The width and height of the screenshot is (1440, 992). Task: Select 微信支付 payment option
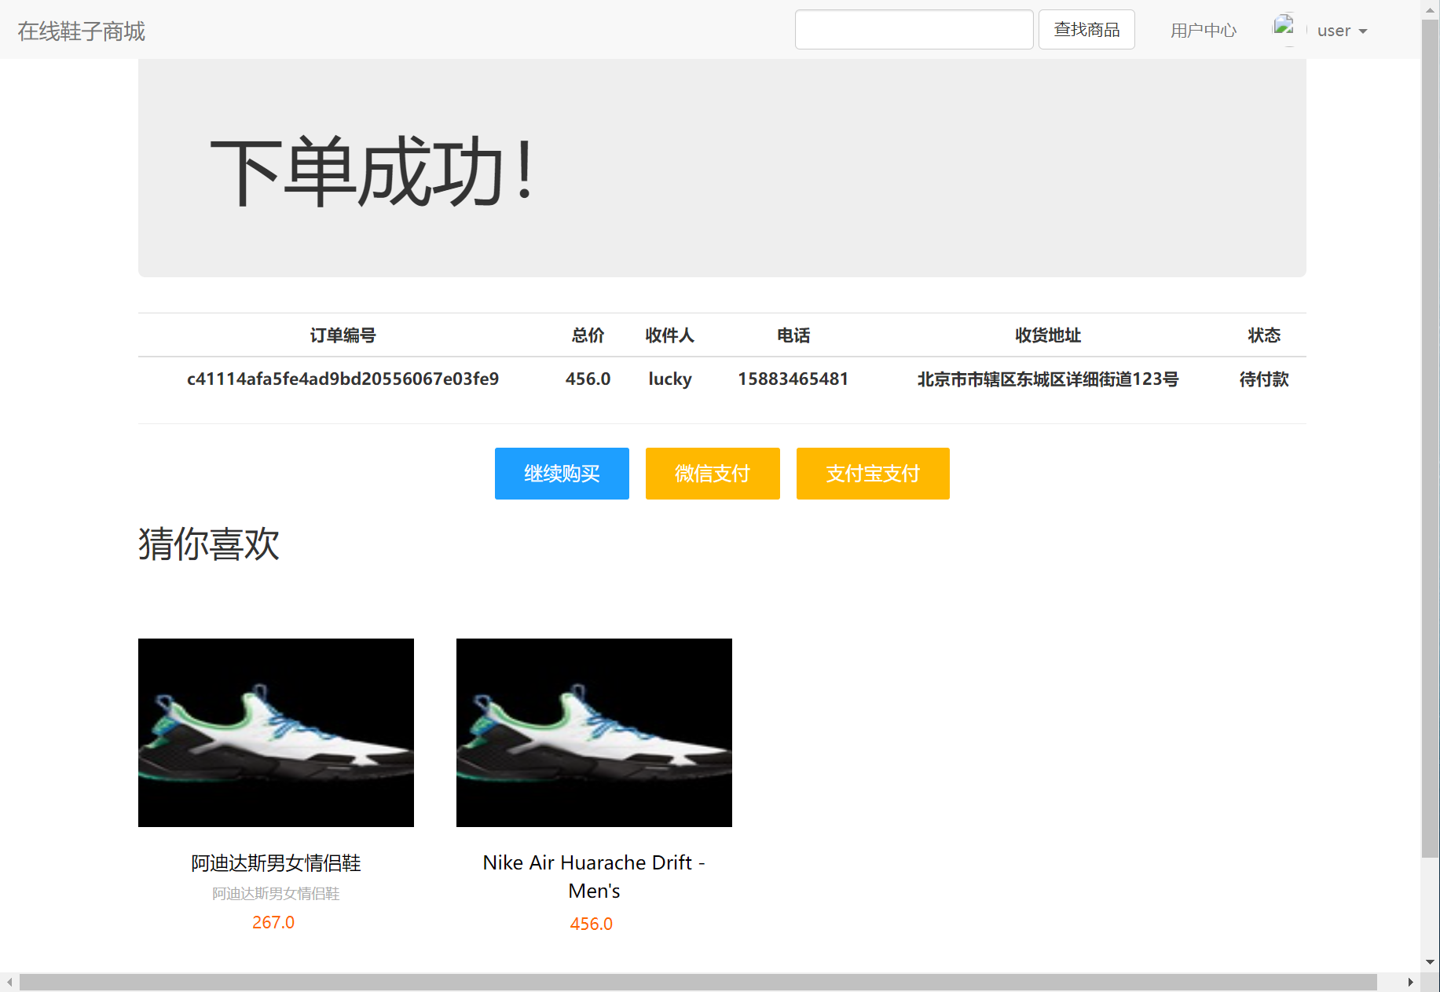[x=712, y=473]
